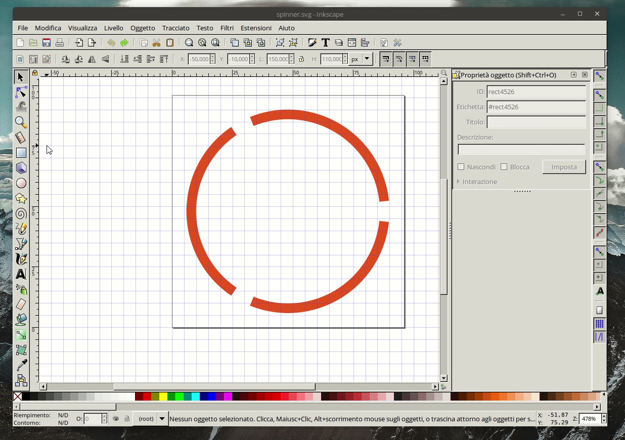Select the Connector tool
This screenshot has height=440, width=625.
point(21,380)
